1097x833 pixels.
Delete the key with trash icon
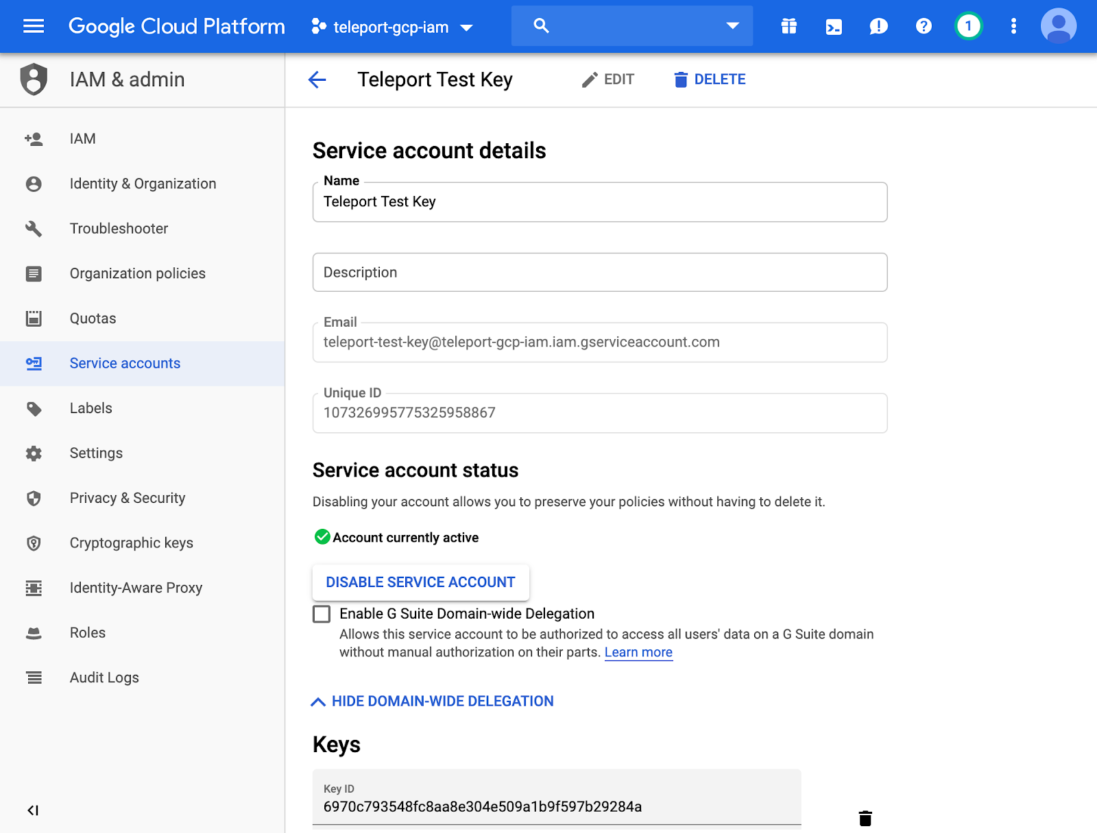pyautogui.click(x=865, y=818)
